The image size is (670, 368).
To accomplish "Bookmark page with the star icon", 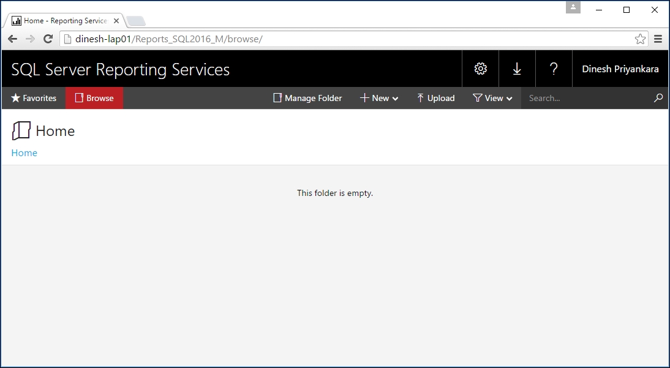I will pos(640,39).
